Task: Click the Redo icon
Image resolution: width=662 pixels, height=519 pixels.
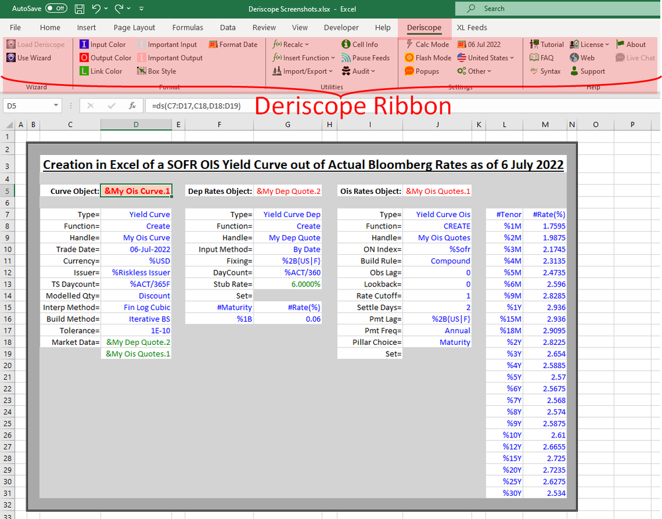Action: pos(119,9)
